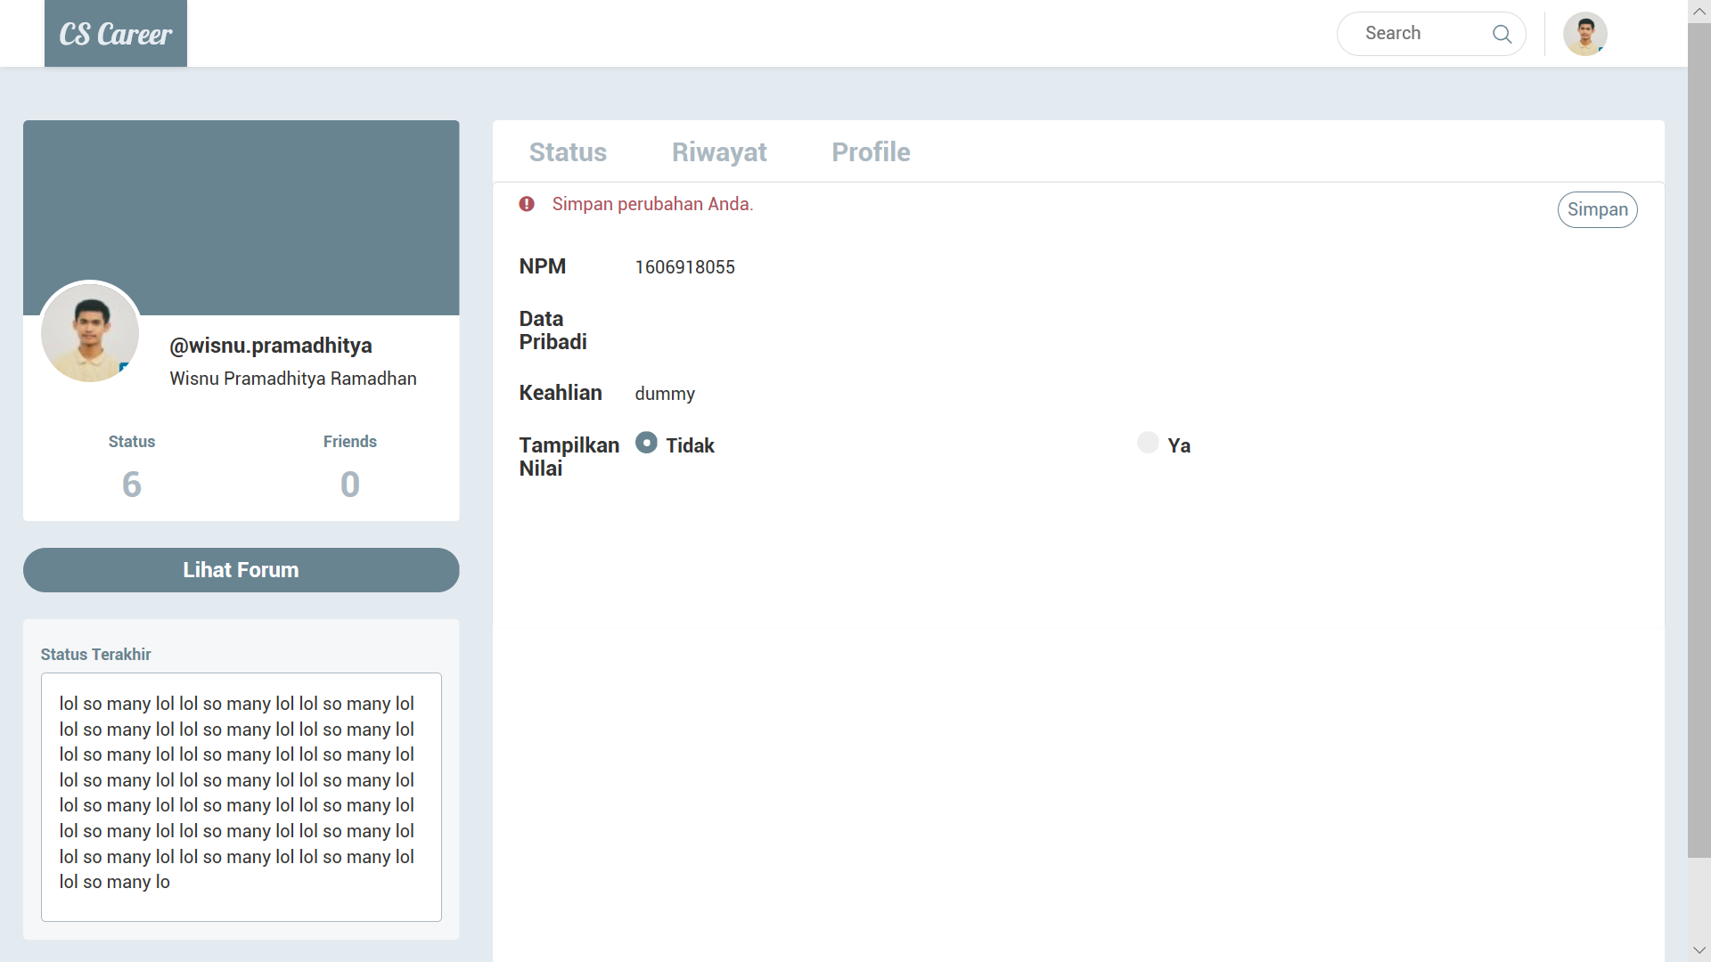Select the Tidak radio button
This screenshot has height=962, width=1711.
[x=646, y=443]
